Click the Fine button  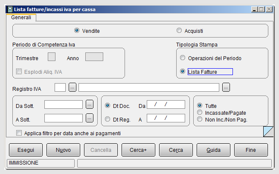click(251, 150)
